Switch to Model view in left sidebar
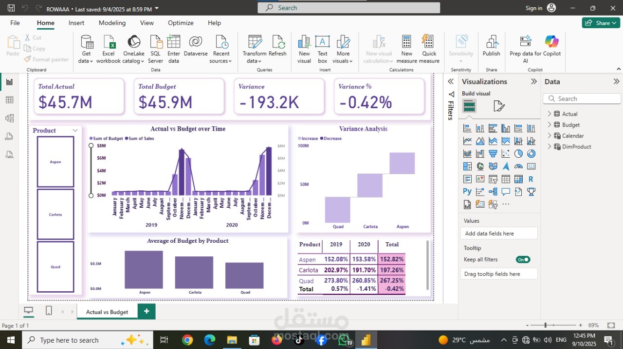623x349 pixels. [9, 118]
